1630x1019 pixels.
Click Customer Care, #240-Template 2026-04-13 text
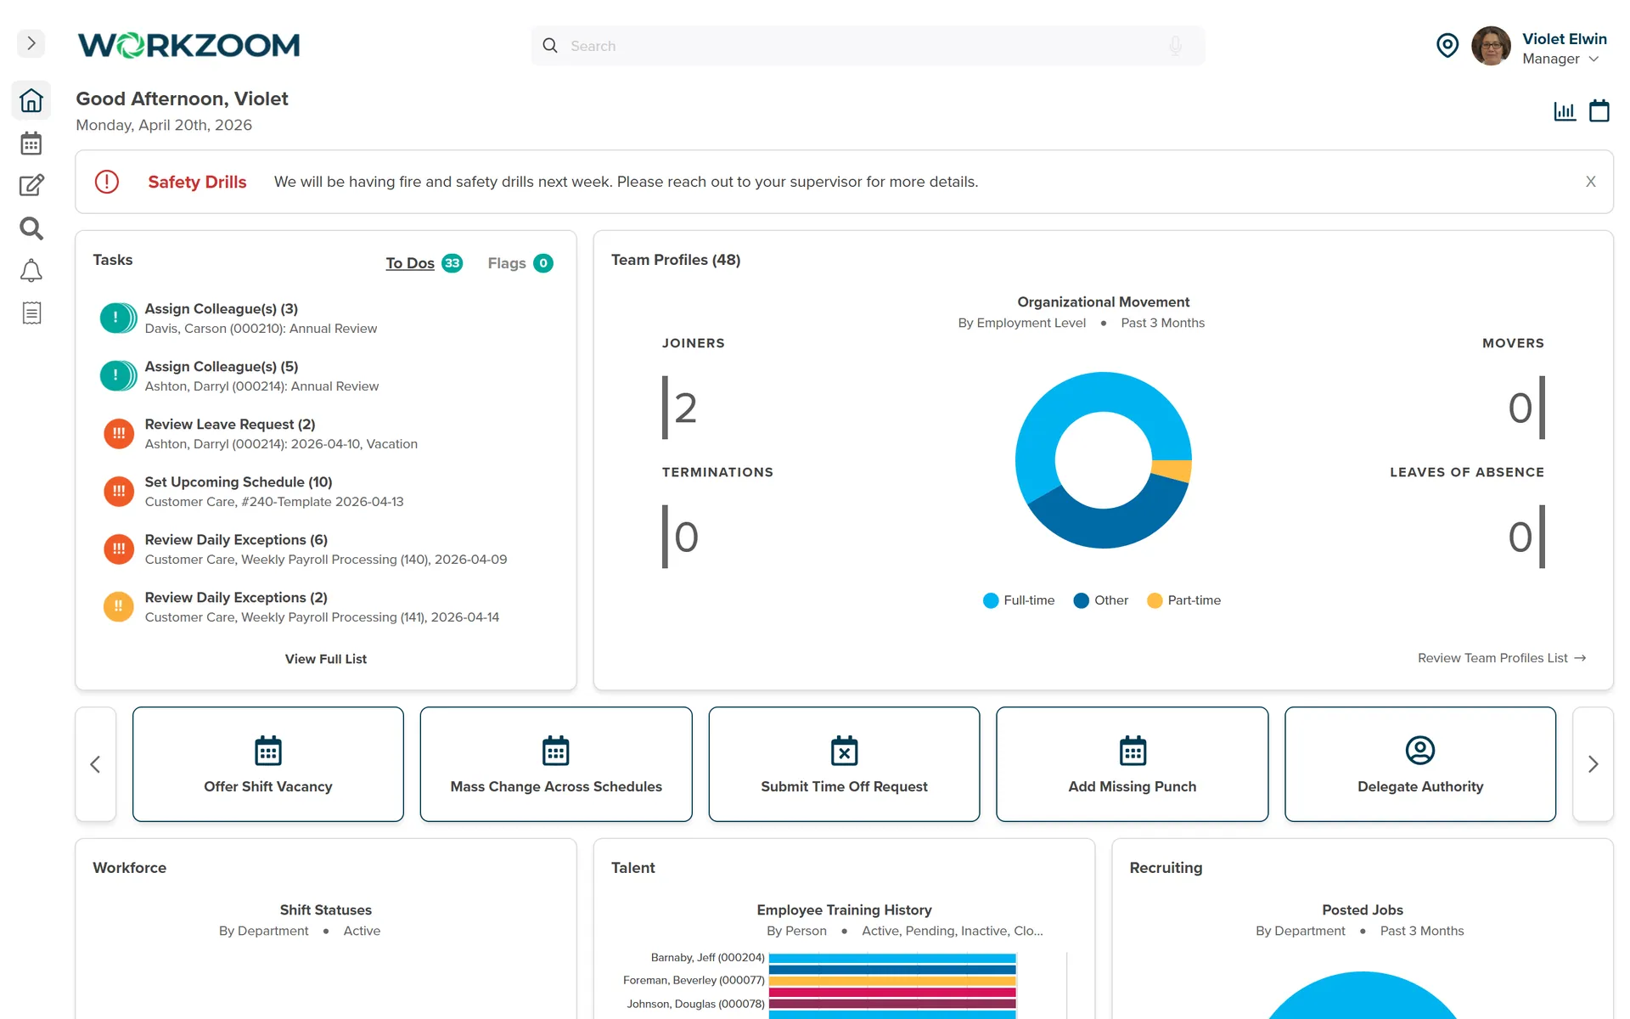[274, 502]
